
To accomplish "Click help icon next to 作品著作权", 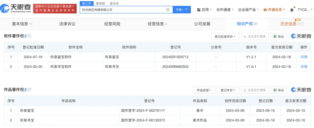I will [x=29, y=90].
